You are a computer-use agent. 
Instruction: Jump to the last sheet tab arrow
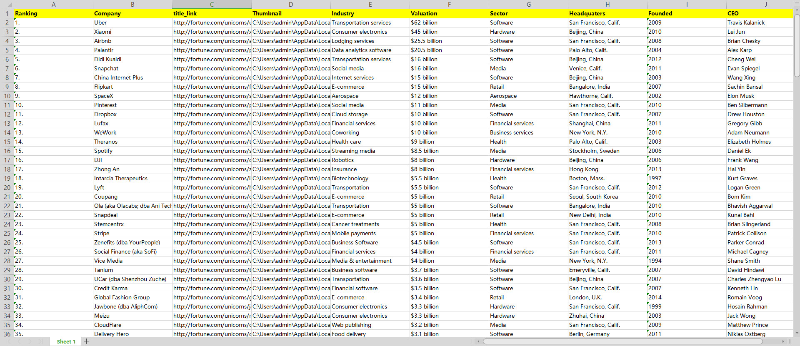[x=41, y=341]
